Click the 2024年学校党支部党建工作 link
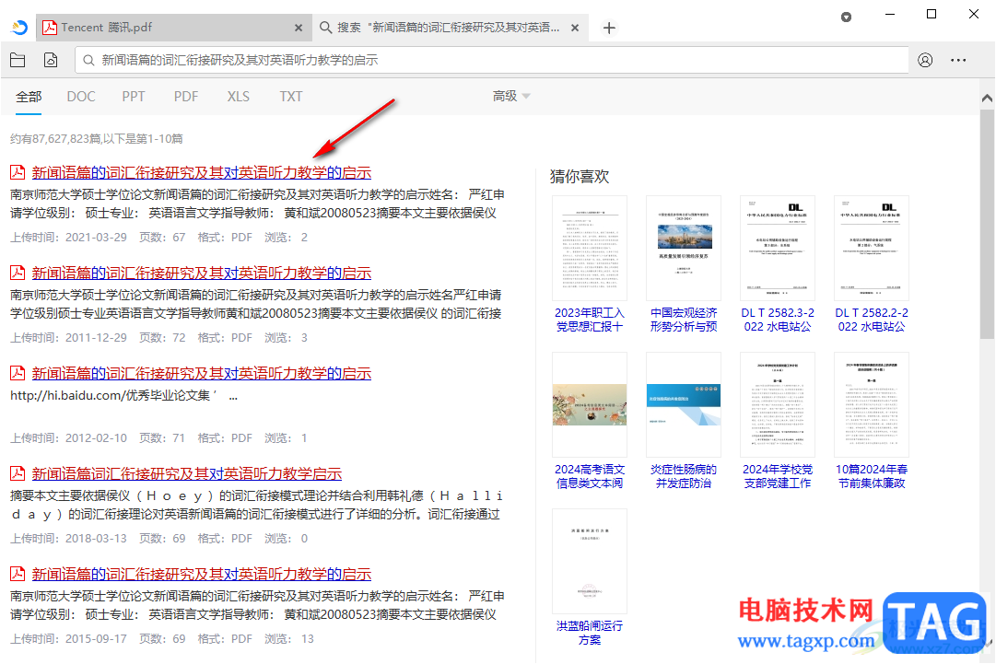 [x=778, y=476]
